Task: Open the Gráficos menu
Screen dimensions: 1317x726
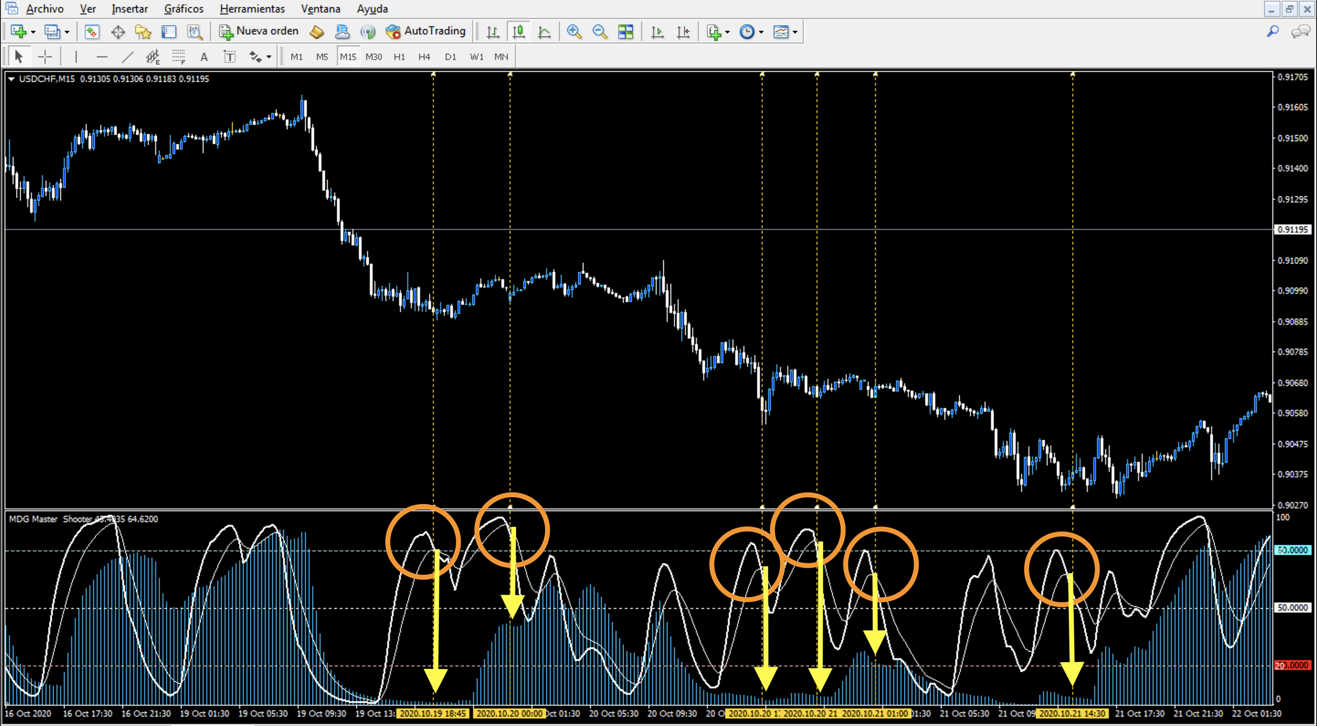Action: [x=183, y=9]
